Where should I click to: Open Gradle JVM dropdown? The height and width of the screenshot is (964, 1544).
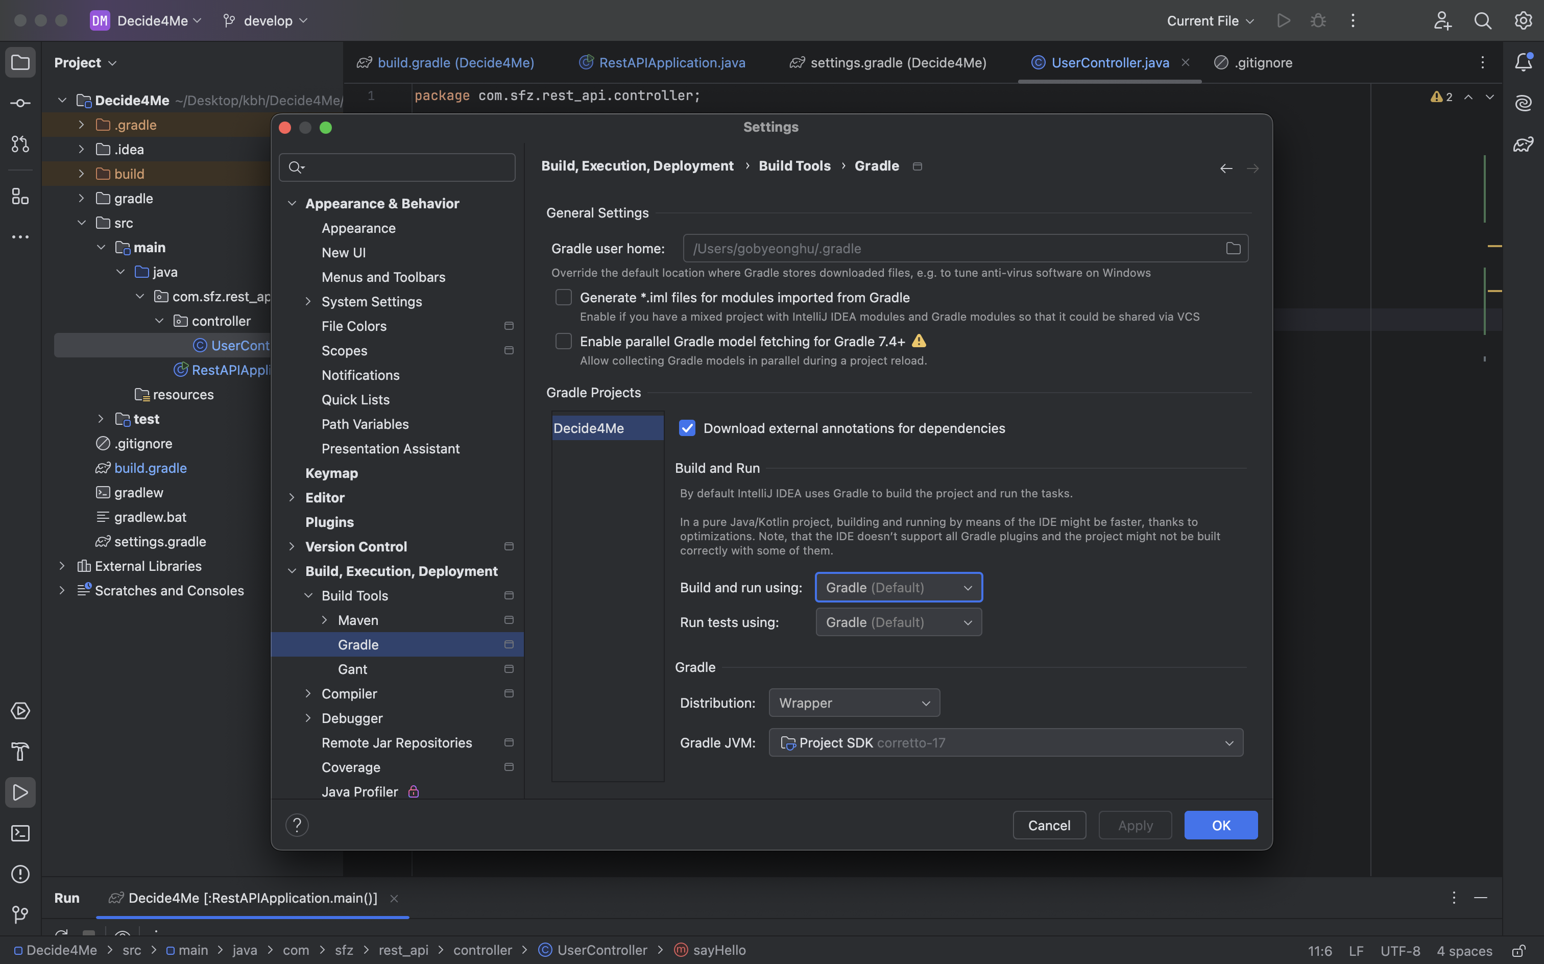pyautogui.click(x=1006, y=743)
